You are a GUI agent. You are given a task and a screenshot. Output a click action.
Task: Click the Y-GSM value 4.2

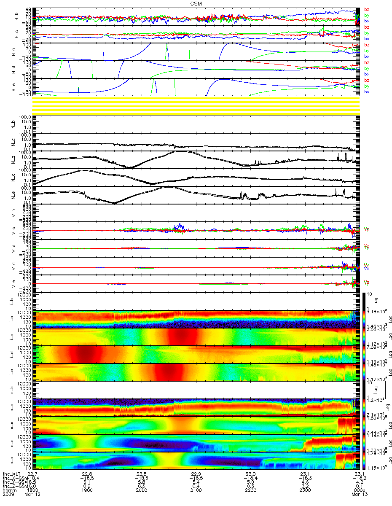point(360,482)
